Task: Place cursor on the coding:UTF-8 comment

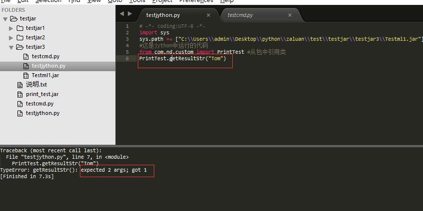Action: coord(172,26)
